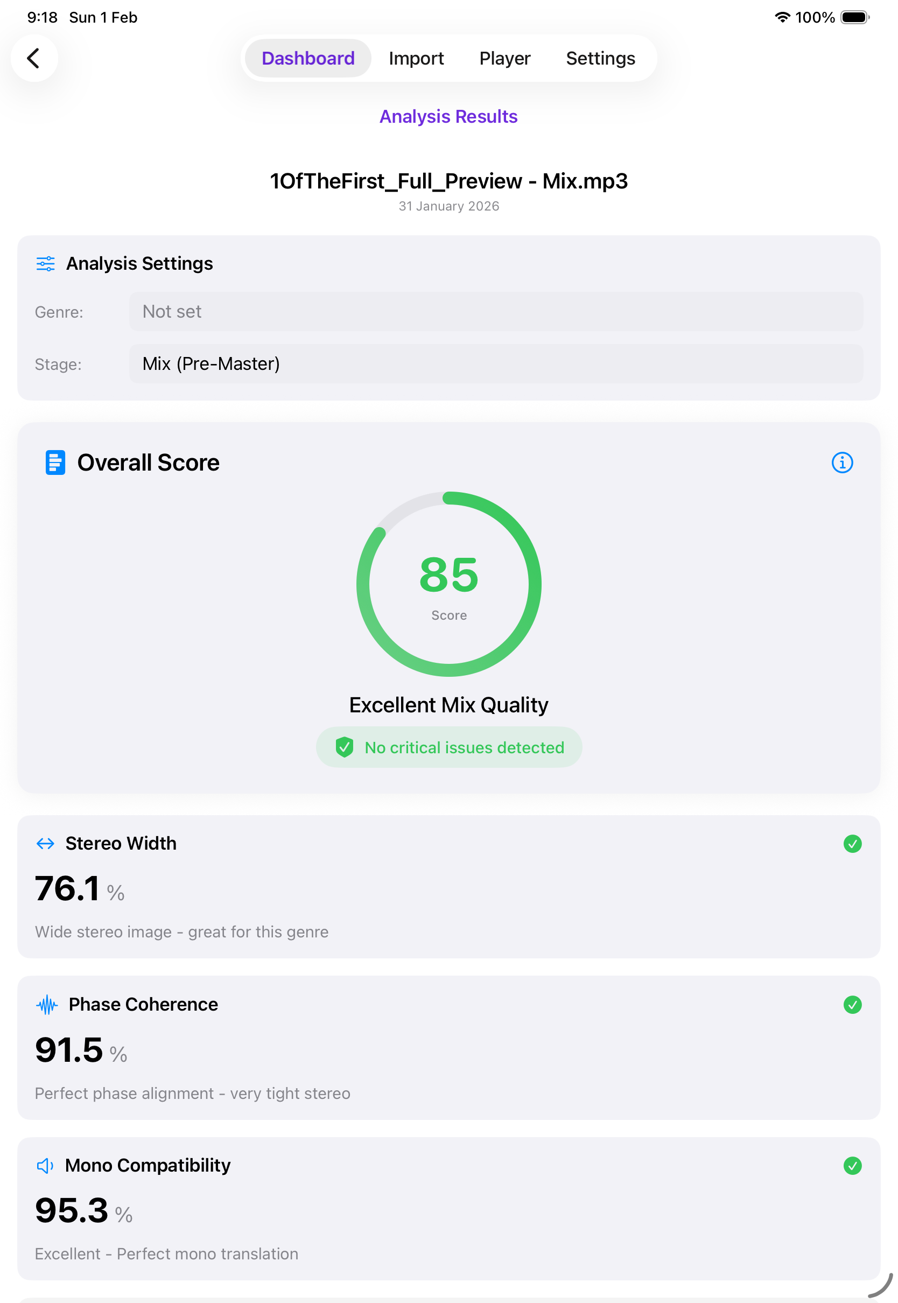Click the Phase Coherence waveform icon
This screenshot has width=898, height=1303.
coord(47,1004)
